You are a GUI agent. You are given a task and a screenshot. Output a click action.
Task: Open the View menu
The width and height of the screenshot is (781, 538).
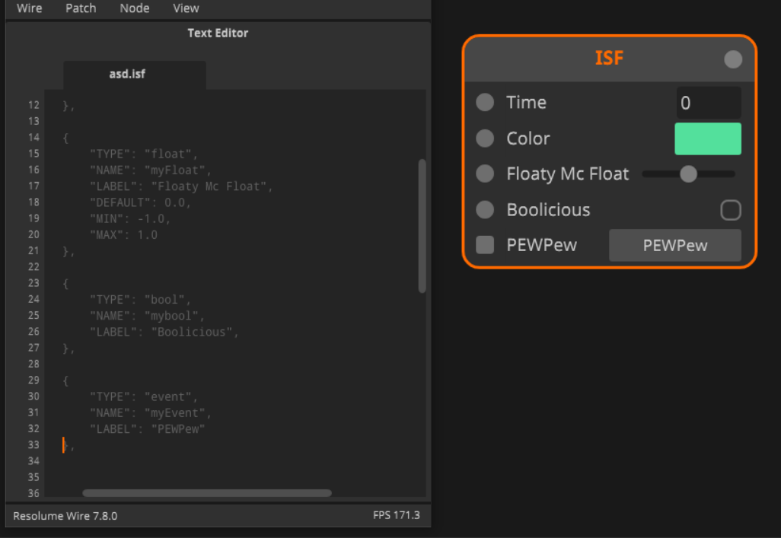tap(186, 8)
